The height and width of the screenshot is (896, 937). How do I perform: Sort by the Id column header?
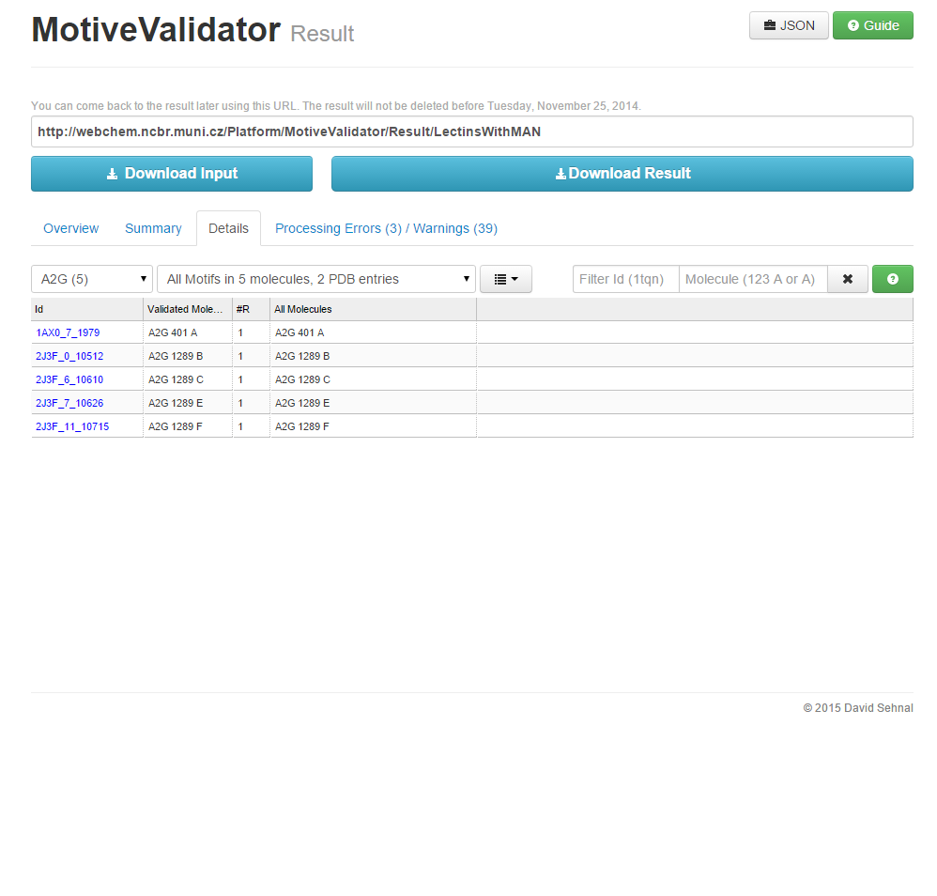[x=86, y=309]
